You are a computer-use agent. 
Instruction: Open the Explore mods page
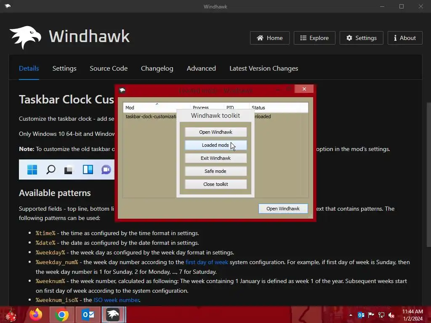(314, 38)
